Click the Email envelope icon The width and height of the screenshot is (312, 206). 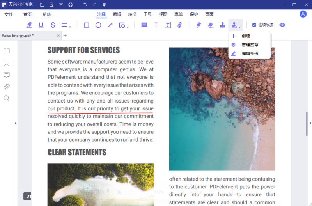tap(61, 5)
